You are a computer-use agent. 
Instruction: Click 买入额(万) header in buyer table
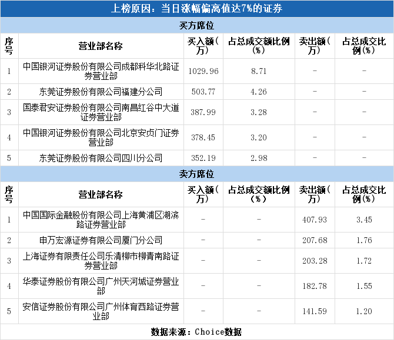tap(203, 46)
